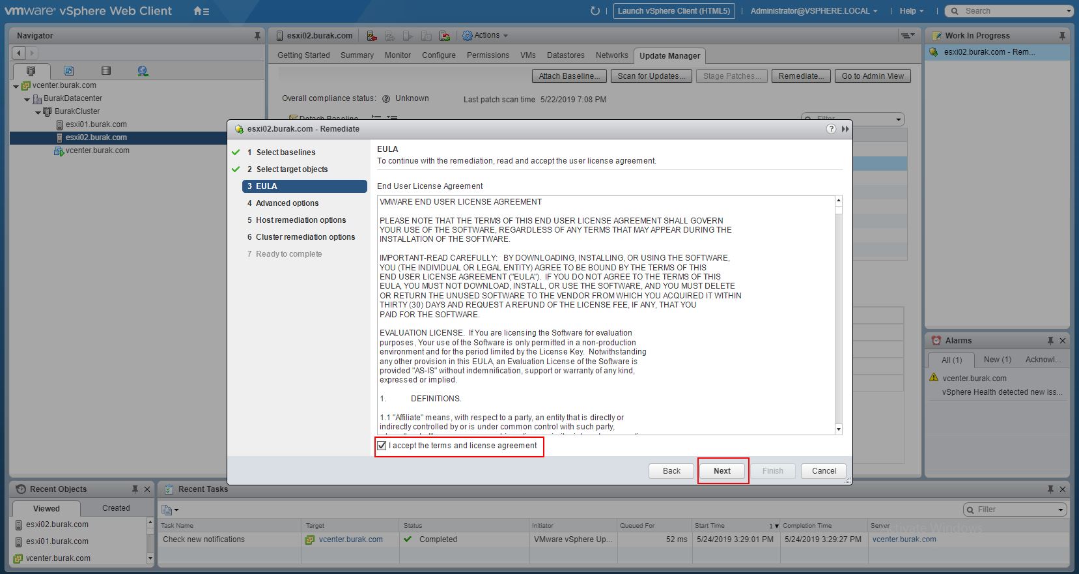
Task: Open the Permissions tab
Action: pyautogui.click(x=488, y=55)
